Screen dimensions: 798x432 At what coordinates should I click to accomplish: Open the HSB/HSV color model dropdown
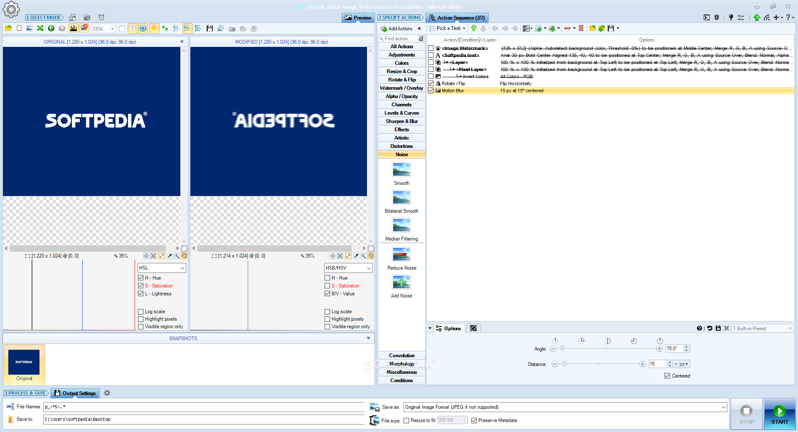pyautogui.click(x=348, y=268)
